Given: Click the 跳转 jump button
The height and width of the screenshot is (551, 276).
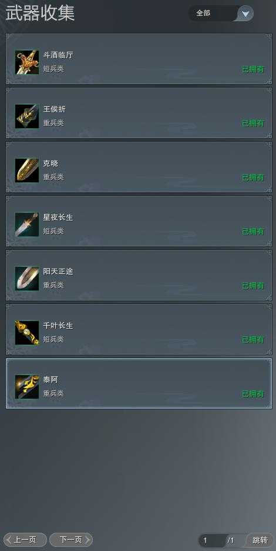Looking at the screenshot, I should [260, 540].
